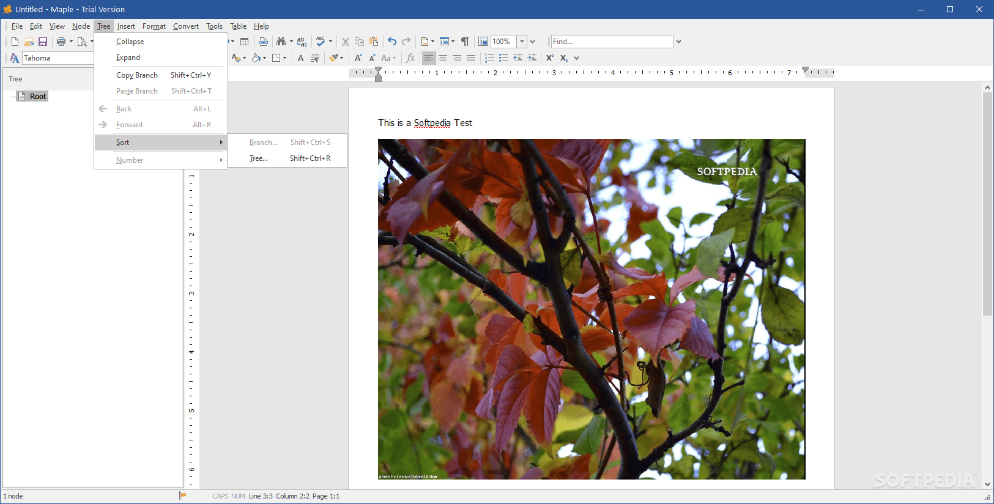Viewport: 994px width, 504px height.
Task: Open the Help menu
Action: coord(261,26)
